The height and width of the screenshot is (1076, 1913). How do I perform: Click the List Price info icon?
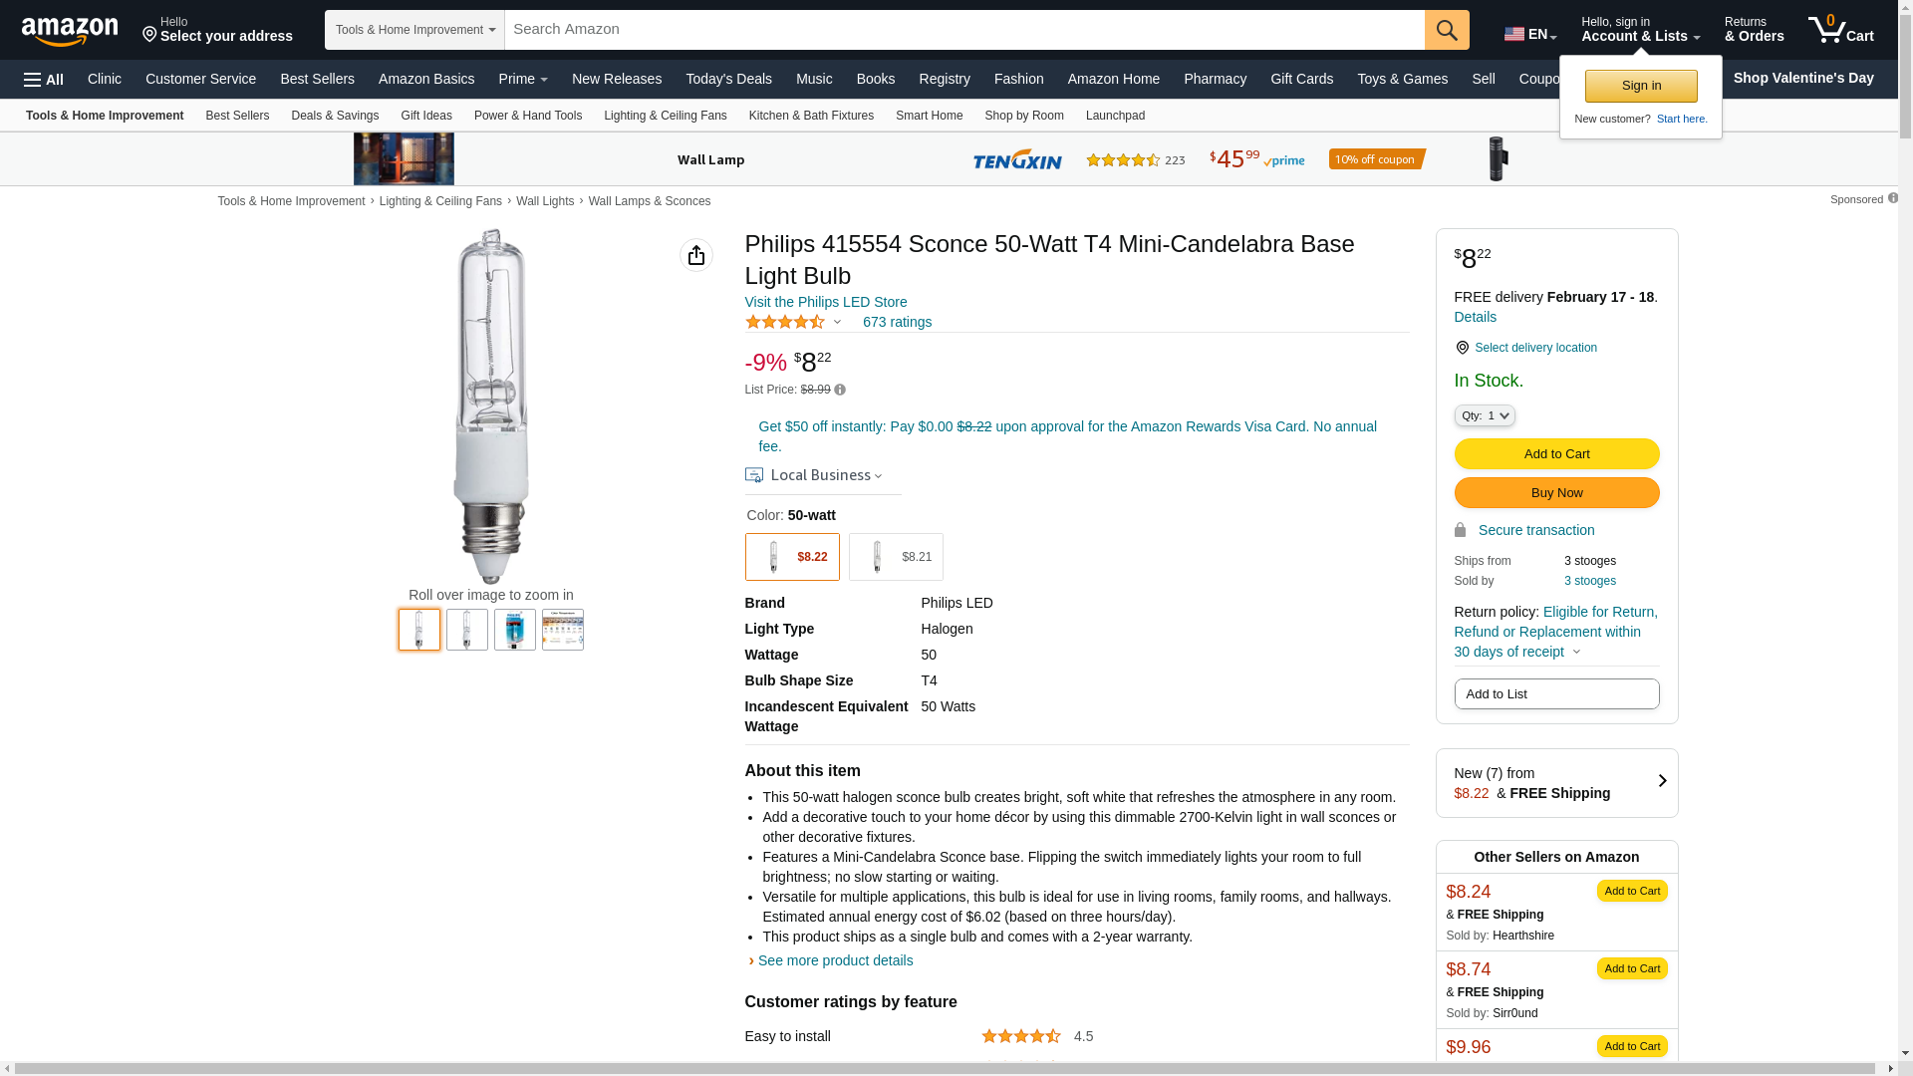pyautogui.click(x=840, y=391)
